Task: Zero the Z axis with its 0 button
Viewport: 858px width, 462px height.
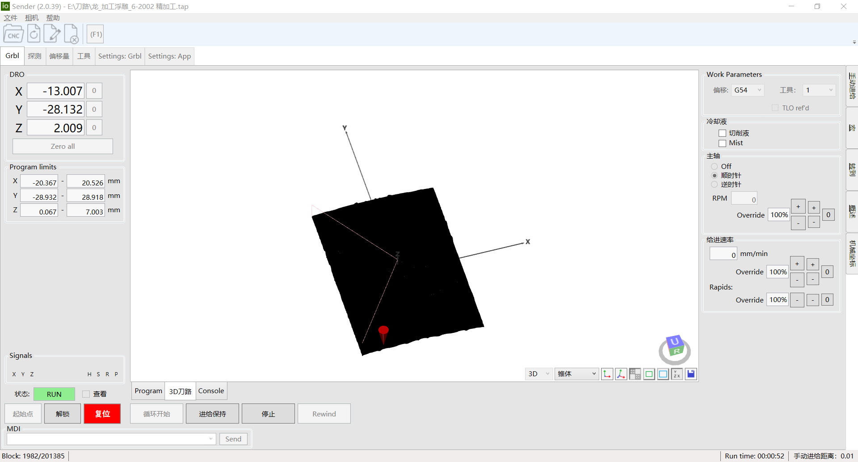Action: (x=94, y=127)
